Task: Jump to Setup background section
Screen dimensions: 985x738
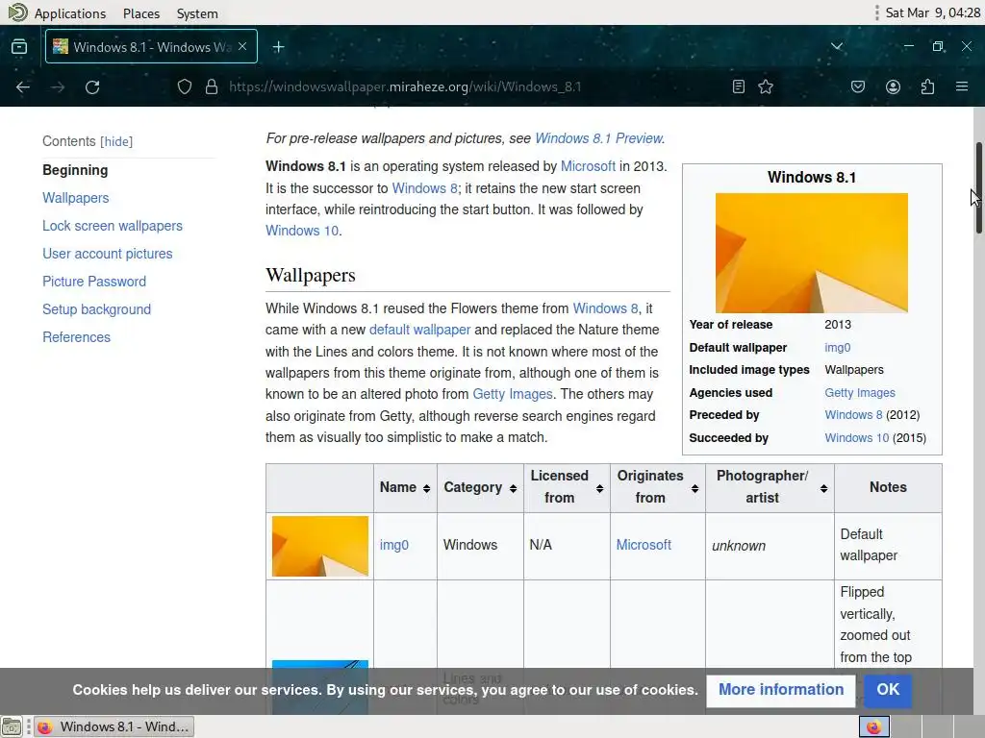Action: [97, 309]
